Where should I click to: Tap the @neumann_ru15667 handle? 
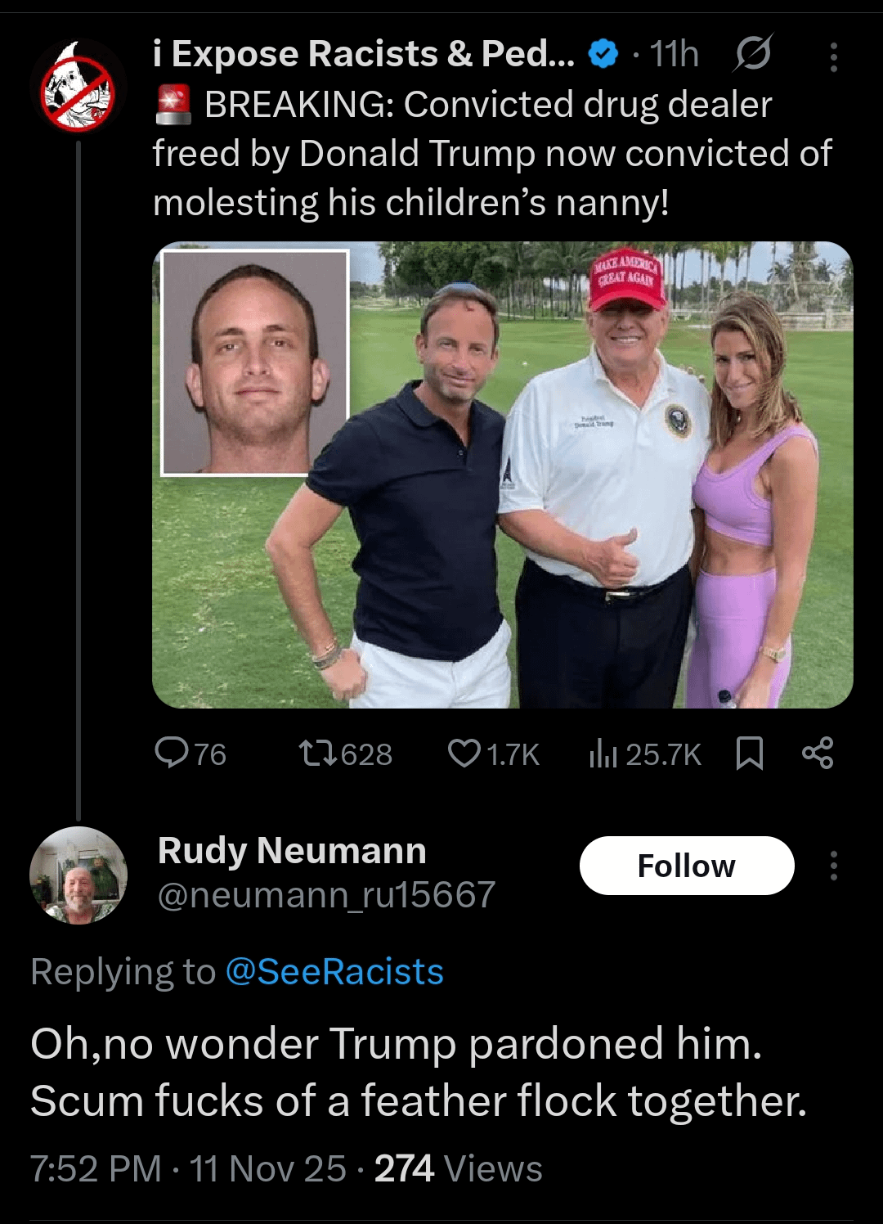(x=326, y=894)
